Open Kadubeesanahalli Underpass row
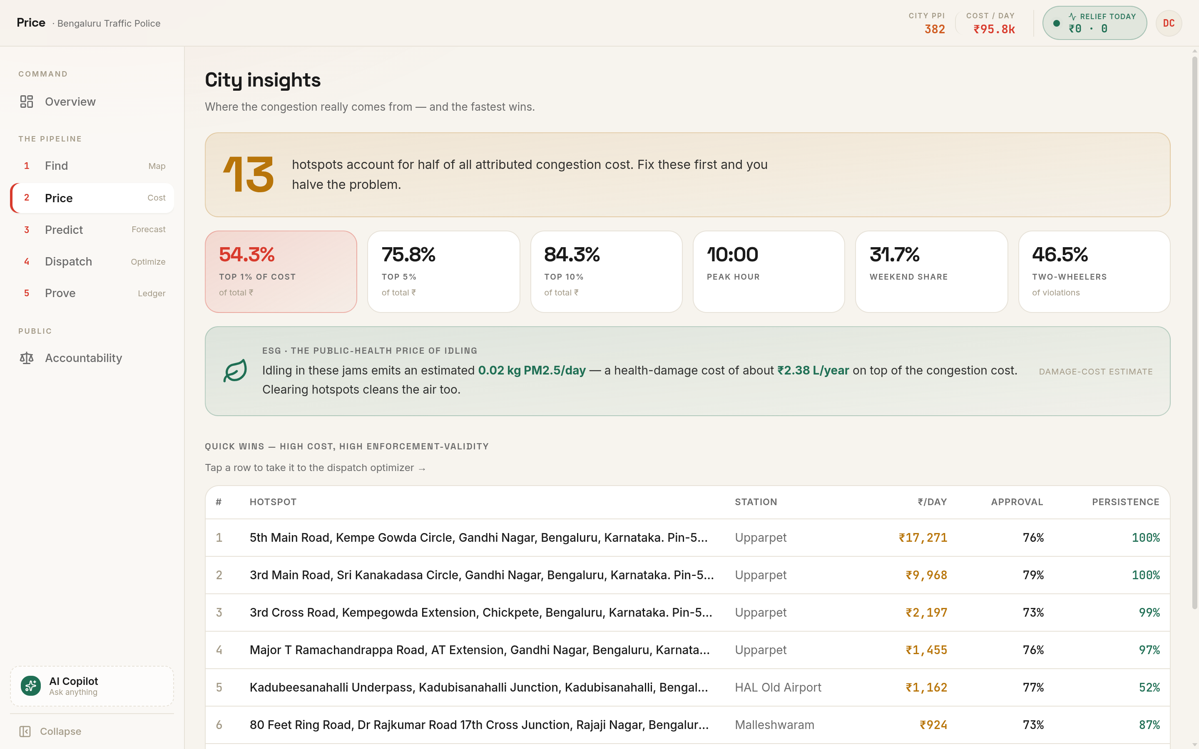This screenshot has height=749, width=1199. pos(687,687)
